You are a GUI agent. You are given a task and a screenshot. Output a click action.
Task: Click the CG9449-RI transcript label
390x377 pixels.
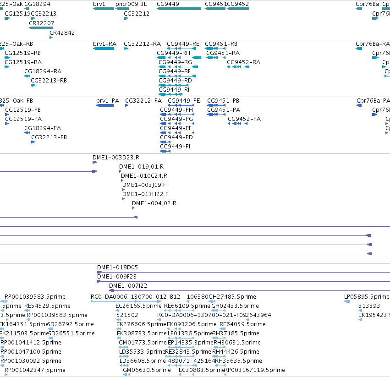pos(174,89)
